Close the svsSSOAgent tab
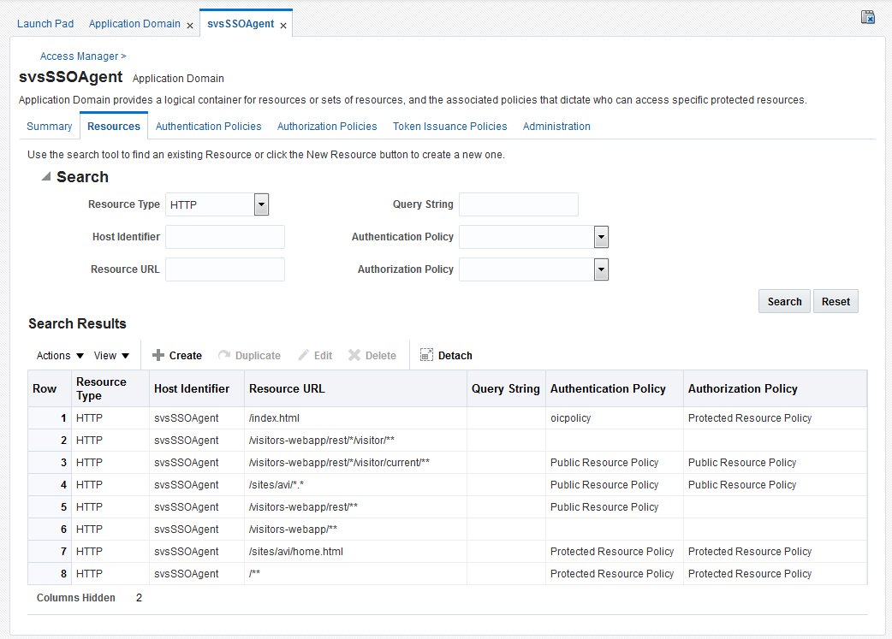892x639 pixels. point(283,26)
